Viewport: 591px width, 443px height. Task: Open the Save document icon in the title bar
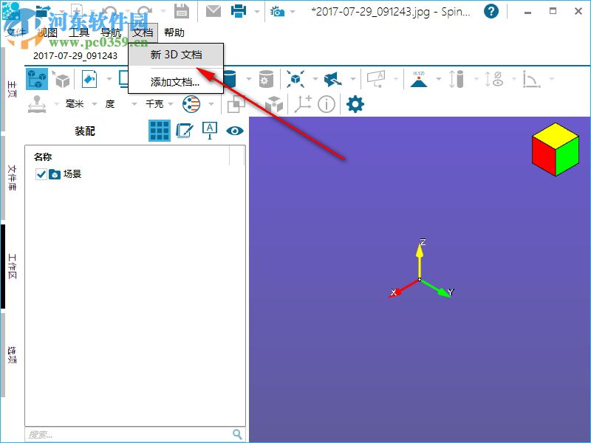pyautogui.click(x=182, y=10)
